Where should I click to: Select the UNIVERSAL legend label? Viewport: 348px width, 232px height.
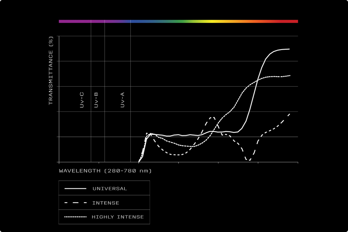(110, 188)
